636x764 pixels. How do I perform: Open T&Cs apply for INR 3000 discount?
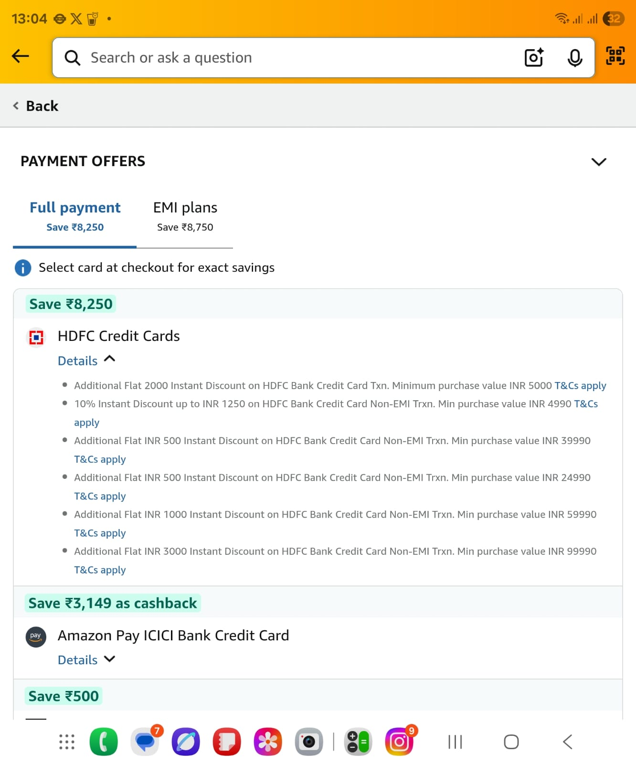(100, 570)
